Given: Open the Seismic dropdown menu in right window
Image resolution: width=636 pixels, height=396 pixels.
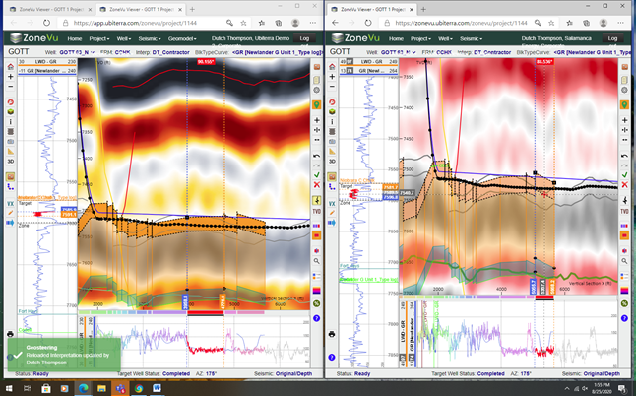Looking at the screenshot, I should tap(471, 39).
